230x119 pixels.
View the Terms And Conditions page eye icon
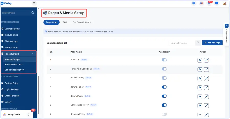pyautogui.click(x=200, y=69)
